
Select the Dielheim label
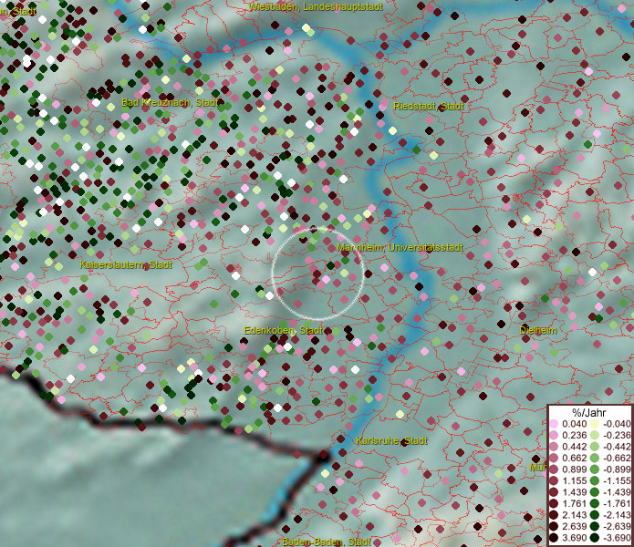click(538, 330)
